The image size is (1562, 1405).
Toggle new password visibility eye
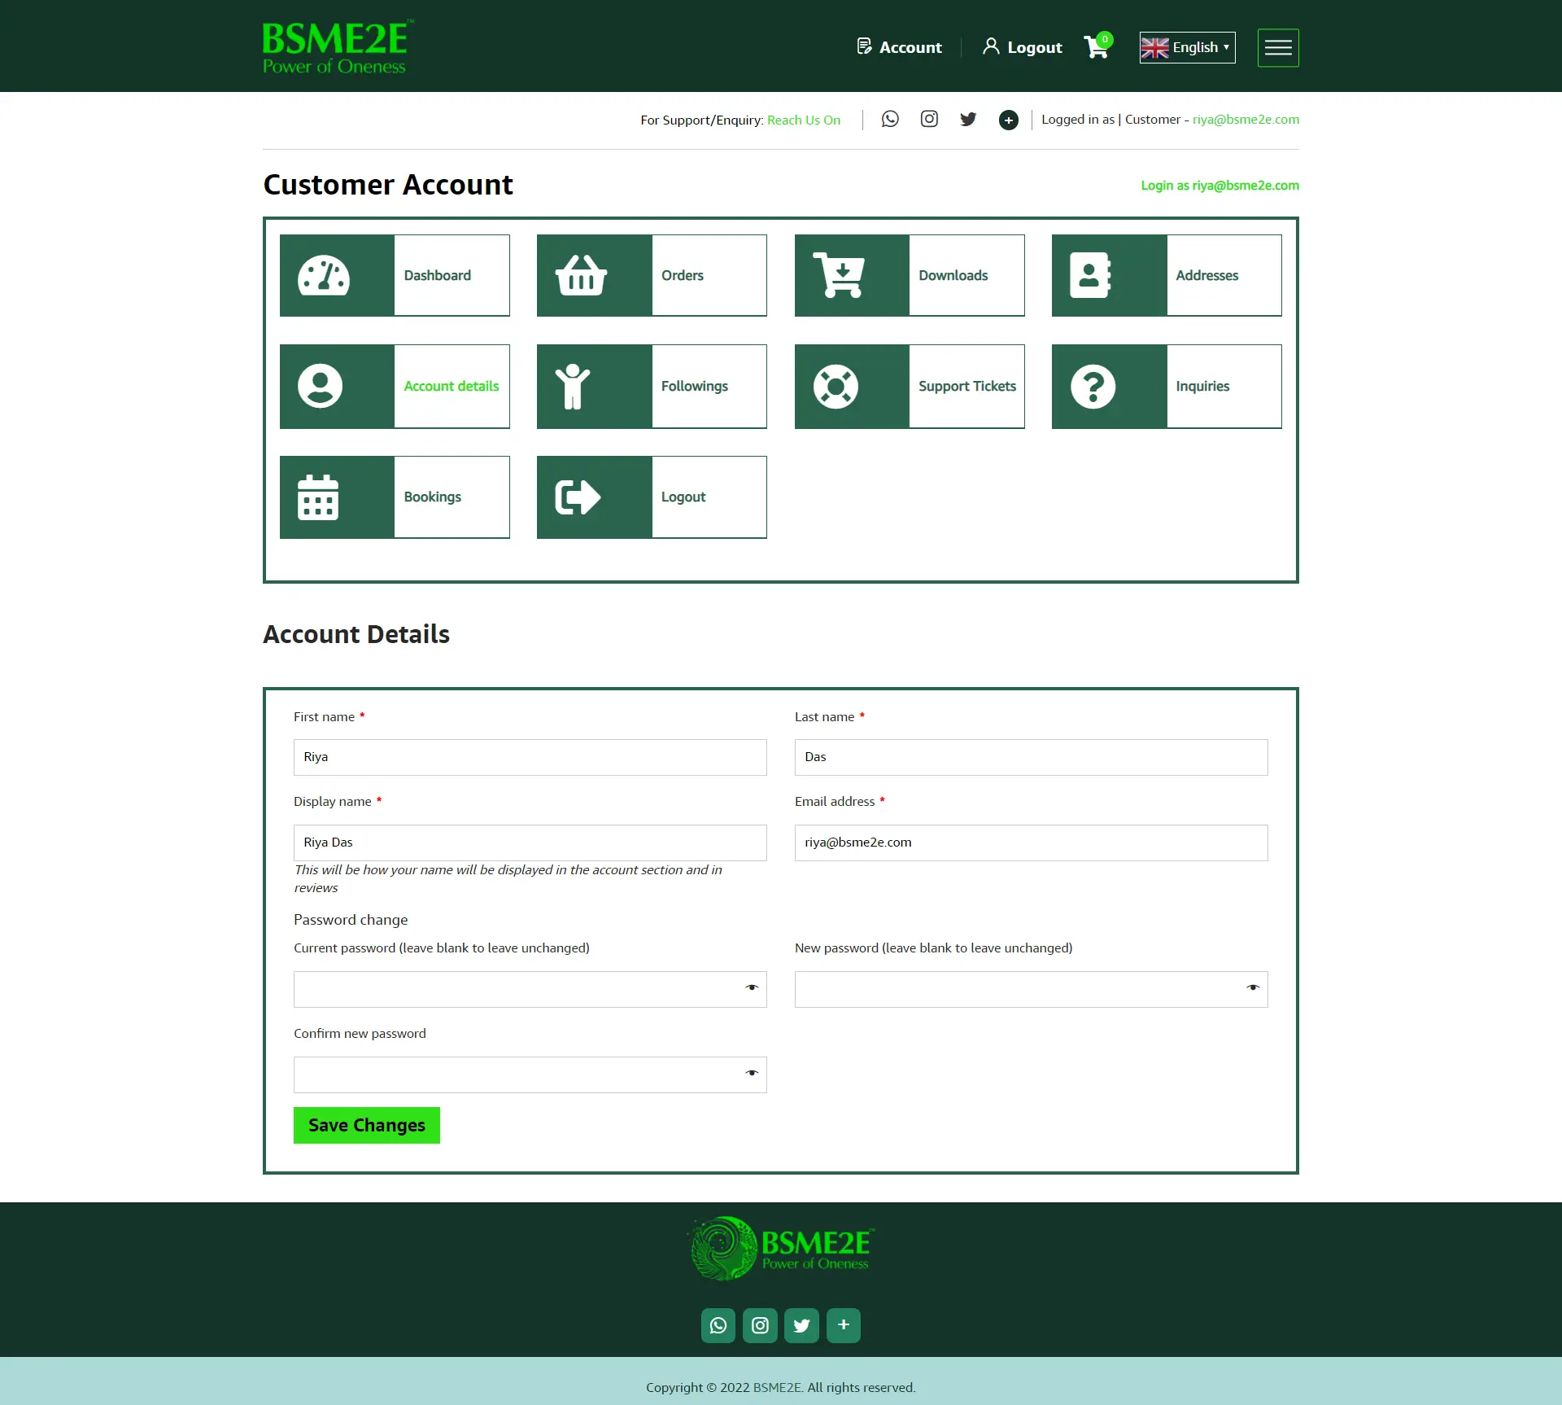tap(1252, 988)
